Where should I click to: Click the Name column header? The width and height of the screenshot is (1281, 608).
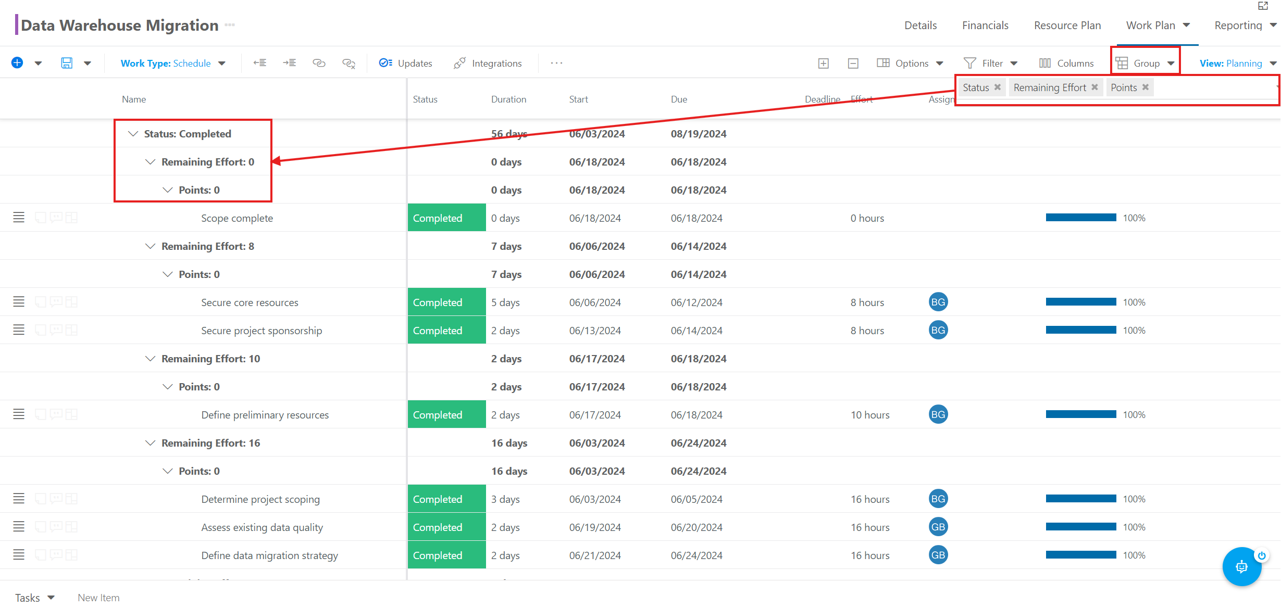click(x=134, y=99)
